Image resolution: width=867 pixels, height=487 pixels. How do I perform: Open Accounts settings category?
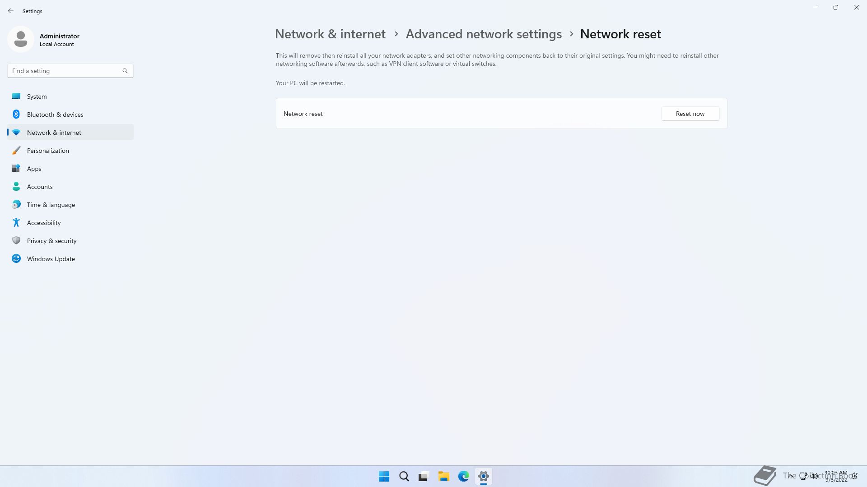(x=70, y=187)
